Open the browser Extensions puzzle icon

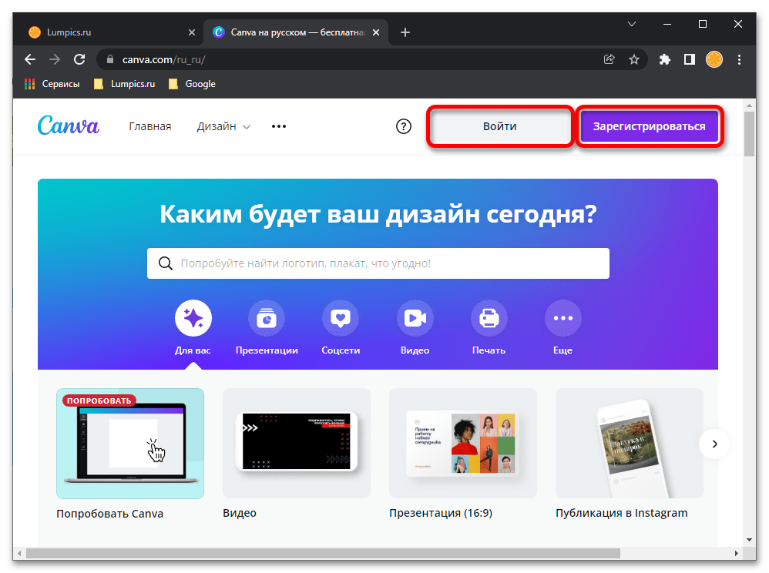click(x=665, y=59)
